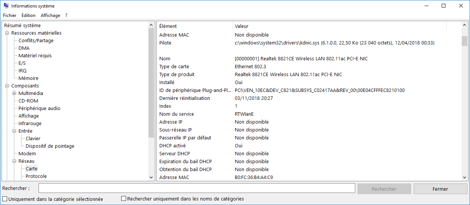The image size is (470, 205).
Task: Open the Edition menu
Action: [x=28, y=15]
